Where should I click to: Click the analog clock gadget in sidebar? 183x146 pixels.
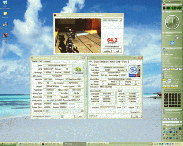[x=172, y=22]
